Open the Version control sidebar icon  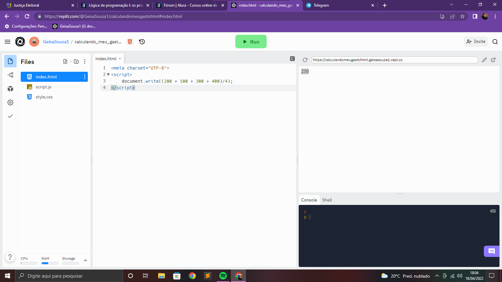[x=10, y=75]
